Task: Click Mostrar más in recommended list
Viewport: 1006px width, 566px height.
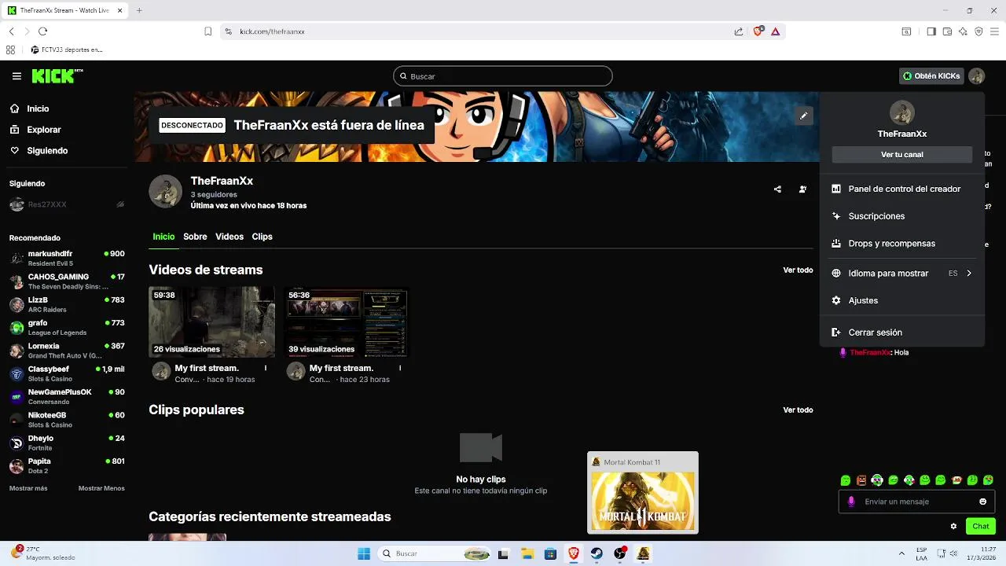Action: coord(28,488)
